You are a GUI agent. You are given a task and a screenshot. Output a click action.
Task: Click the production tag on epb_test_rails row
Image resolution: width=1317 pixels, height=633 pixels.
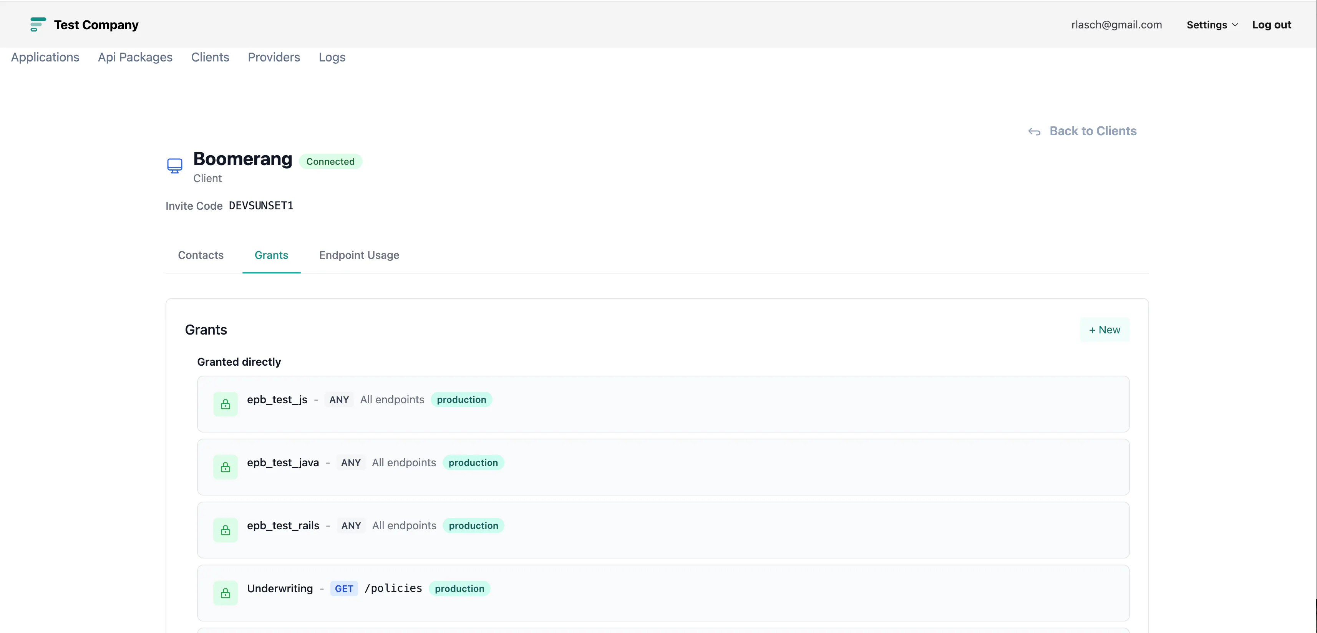(x=473, y=525)
